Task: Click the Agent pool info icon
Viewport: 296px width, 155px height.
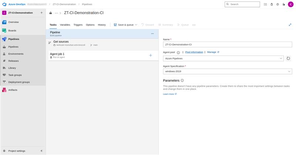Action: click(x=178, y=53)
